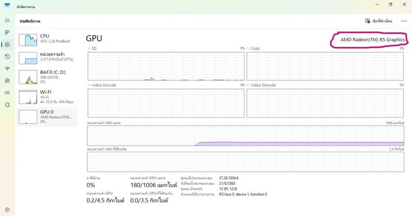The image size is (412, 216).
Task: Click the shared GPU memory graph
Action: click(246, 162)
